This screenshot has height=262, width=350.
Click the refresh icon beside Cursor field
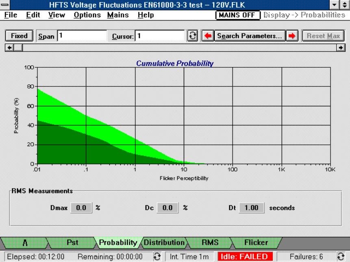(193, 36)
